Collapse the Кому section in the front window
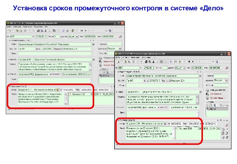This screenshot has width=237, height=164. point(117,92)
